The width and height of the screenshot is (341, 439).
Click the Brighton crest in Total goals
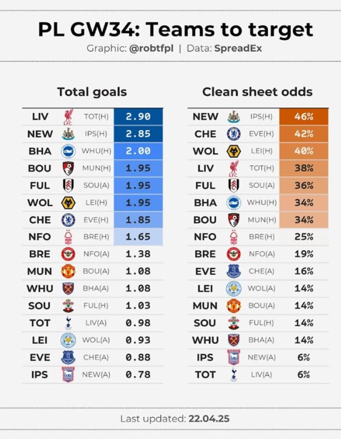[x=68, y=151]
